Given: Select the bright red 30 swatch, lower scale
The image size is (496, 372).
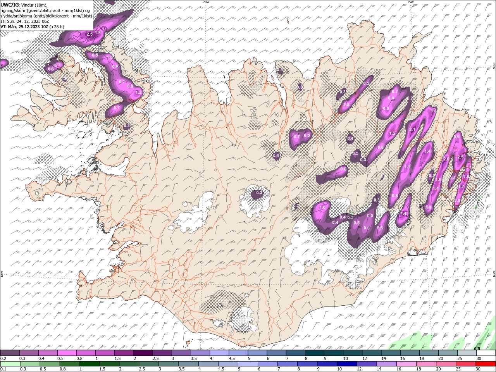Looking at the screenshot, I should click(485, 364).
